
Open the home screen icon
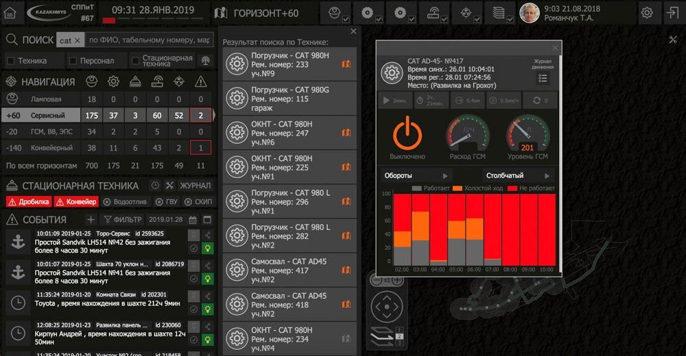(10, 13)
